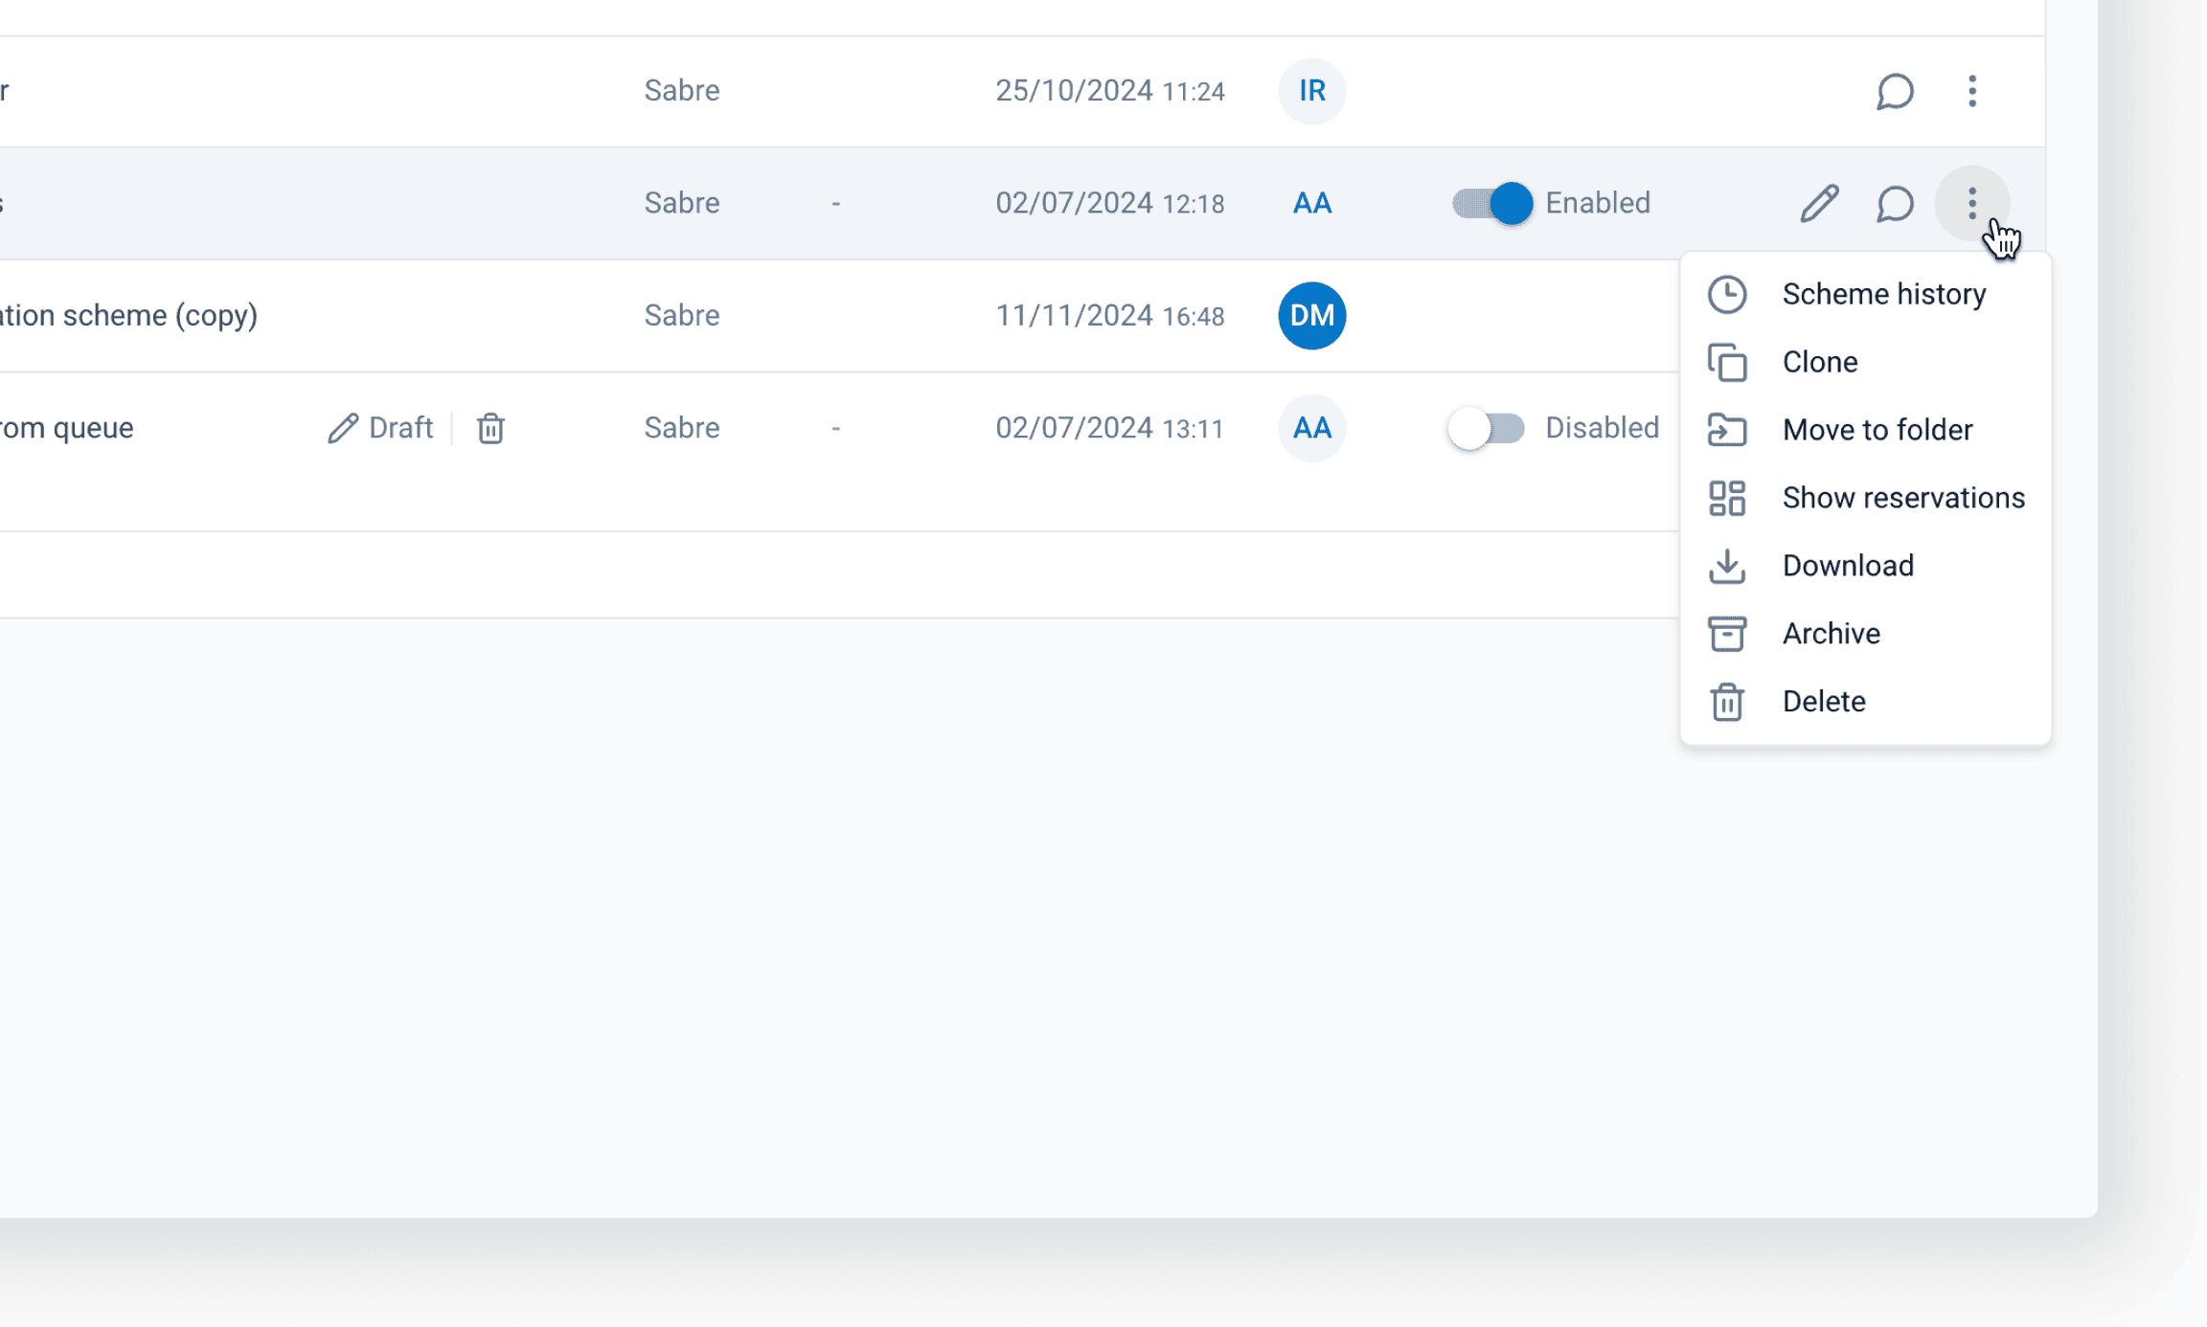Select Show reservations menu entry
Viewport: 2207px width, 1327px height.
click(x=1902, y=498)
